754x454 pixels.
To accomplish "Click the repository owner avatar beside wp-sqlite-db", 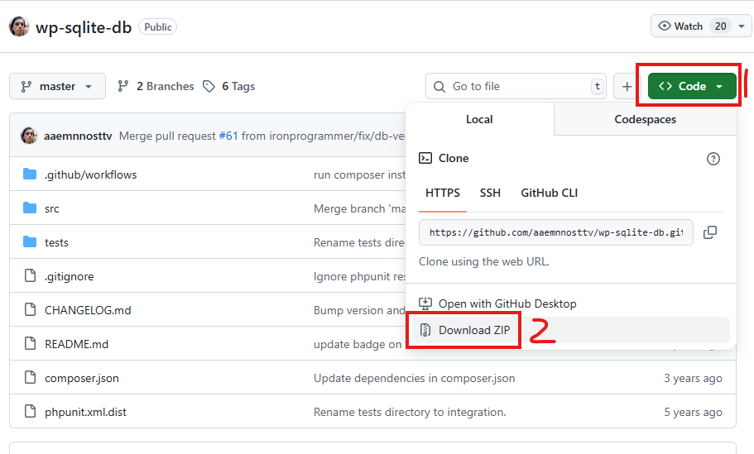I will click(19, 26).
